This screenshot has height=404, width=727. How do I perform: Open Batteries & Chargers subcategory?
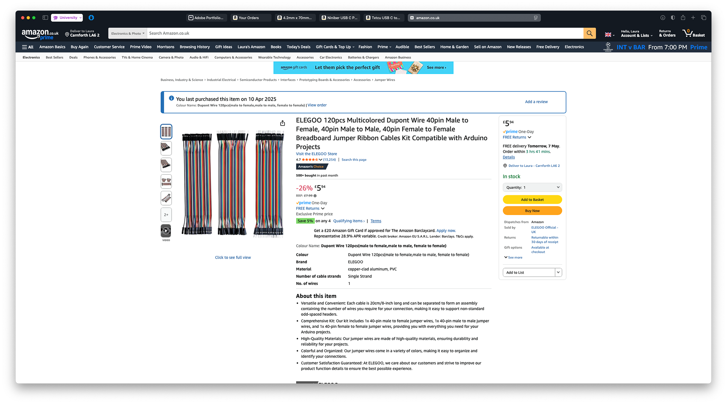(363, 58)
